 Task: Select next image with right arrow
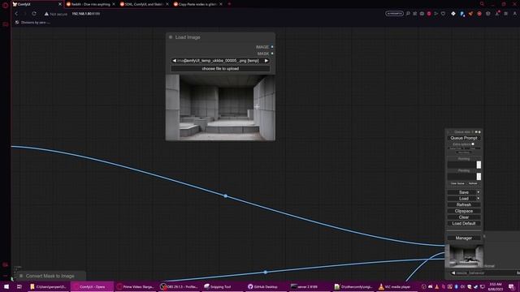(x=266, y=61)
